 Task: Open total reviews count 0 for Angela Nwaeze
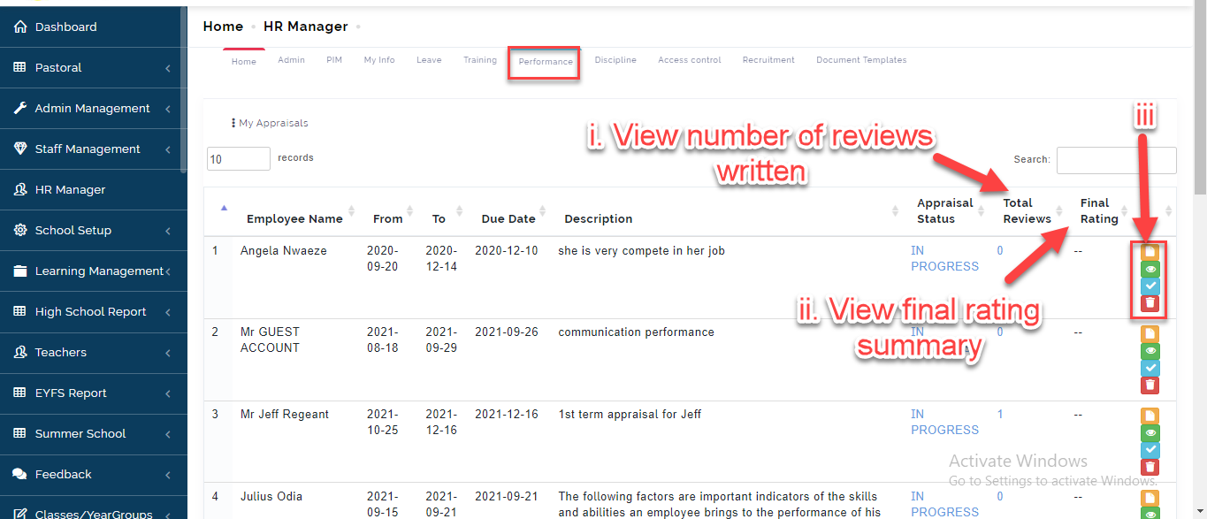pos(1000,250)
